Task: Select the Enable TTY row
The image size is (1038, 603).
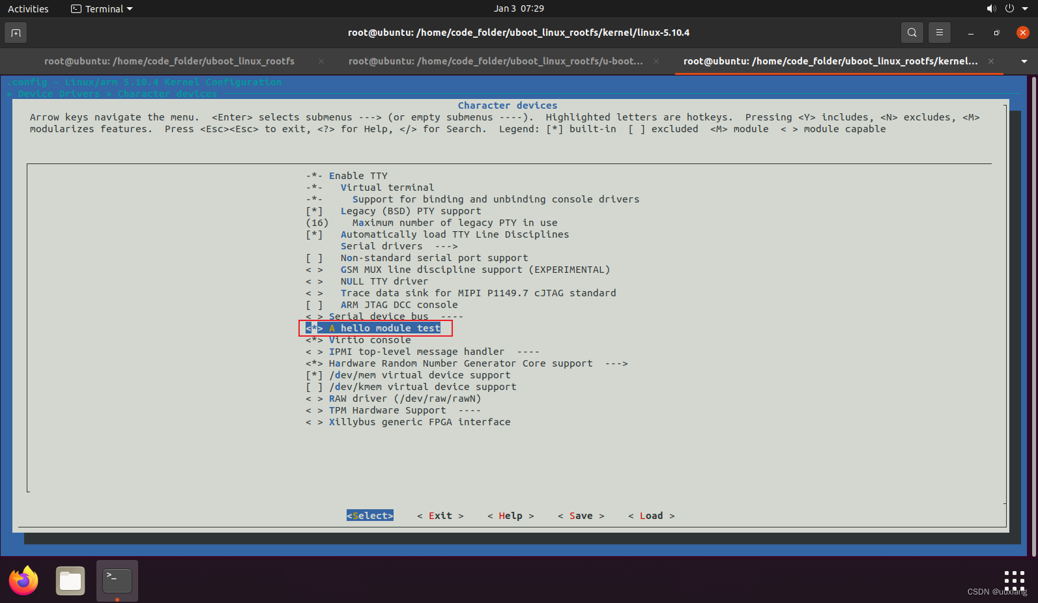Action: [347, 176]
